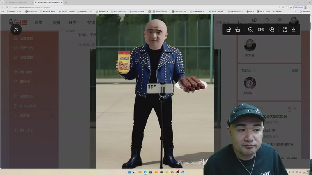Open Windows Start button on taskbar
Screen dimensions: 312x175
click(x=129, y=172)
